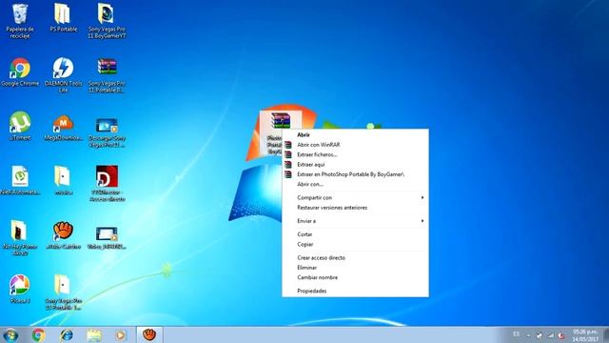Select the Sony Vegas Pro 11 Portable WinRAR archive
Image resolution: width=609 pixels, height=343 pixels.
[107, 75]
